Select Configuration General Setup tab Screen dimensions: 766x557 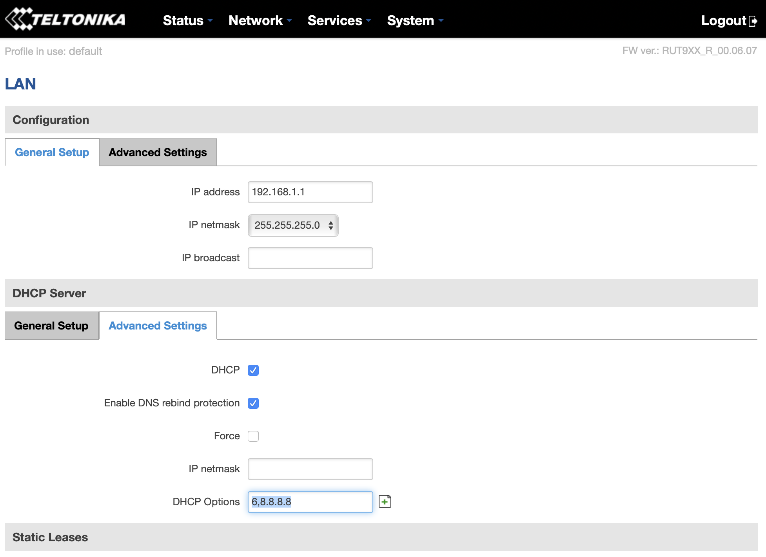(52, 152)
